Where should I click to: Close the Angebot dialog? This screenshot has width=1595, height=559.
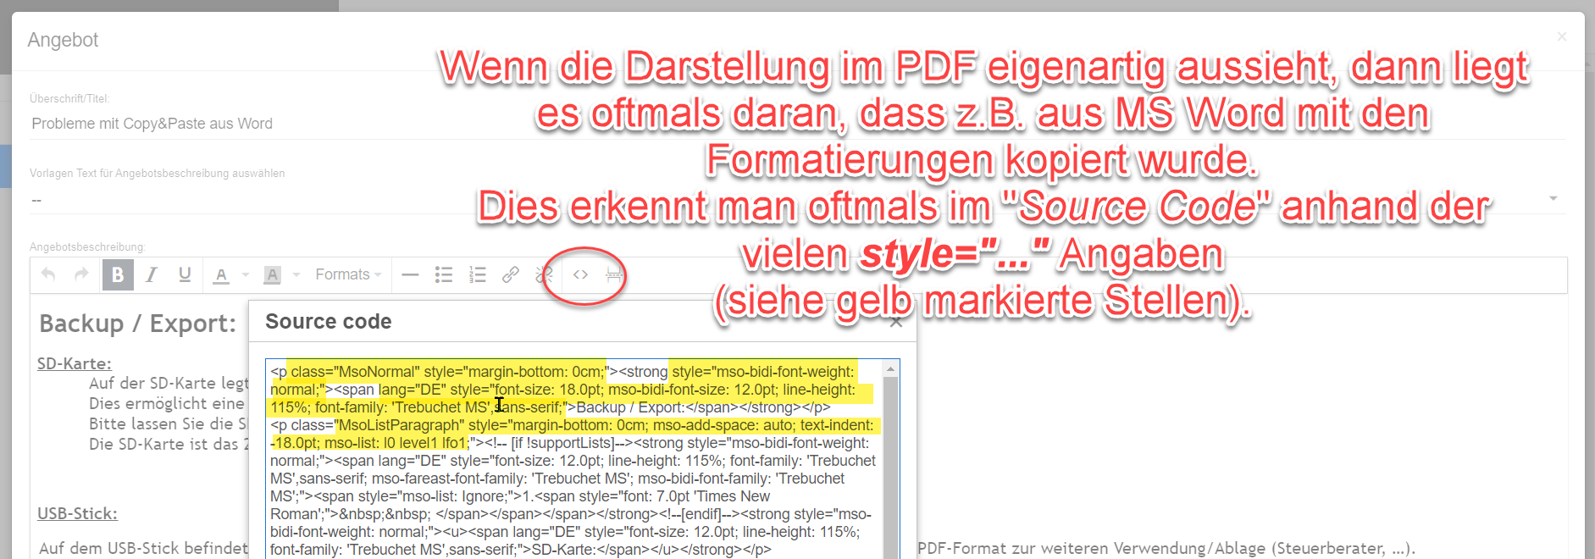(x=1562, y=36)
